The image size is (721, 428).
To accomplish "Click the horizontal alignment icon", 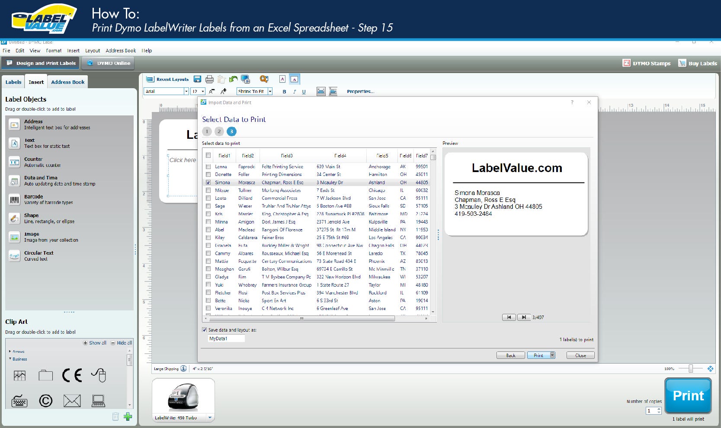I will tap(321, 91).
